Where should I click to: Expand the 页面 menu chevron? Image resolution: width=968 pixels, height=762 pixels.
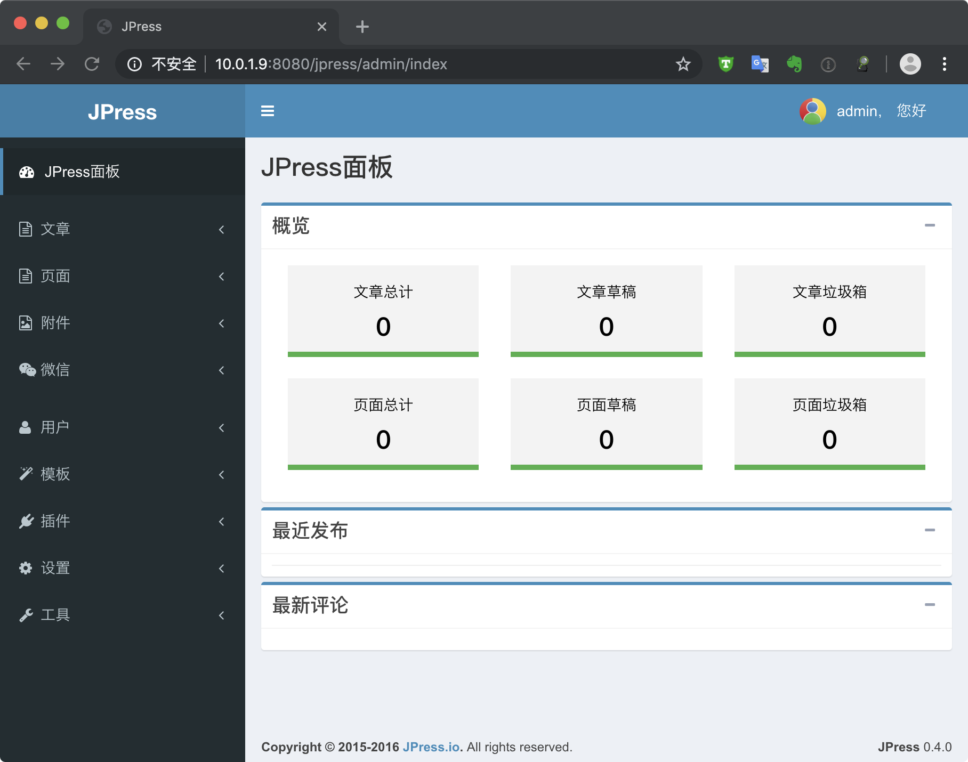(222, 277)
